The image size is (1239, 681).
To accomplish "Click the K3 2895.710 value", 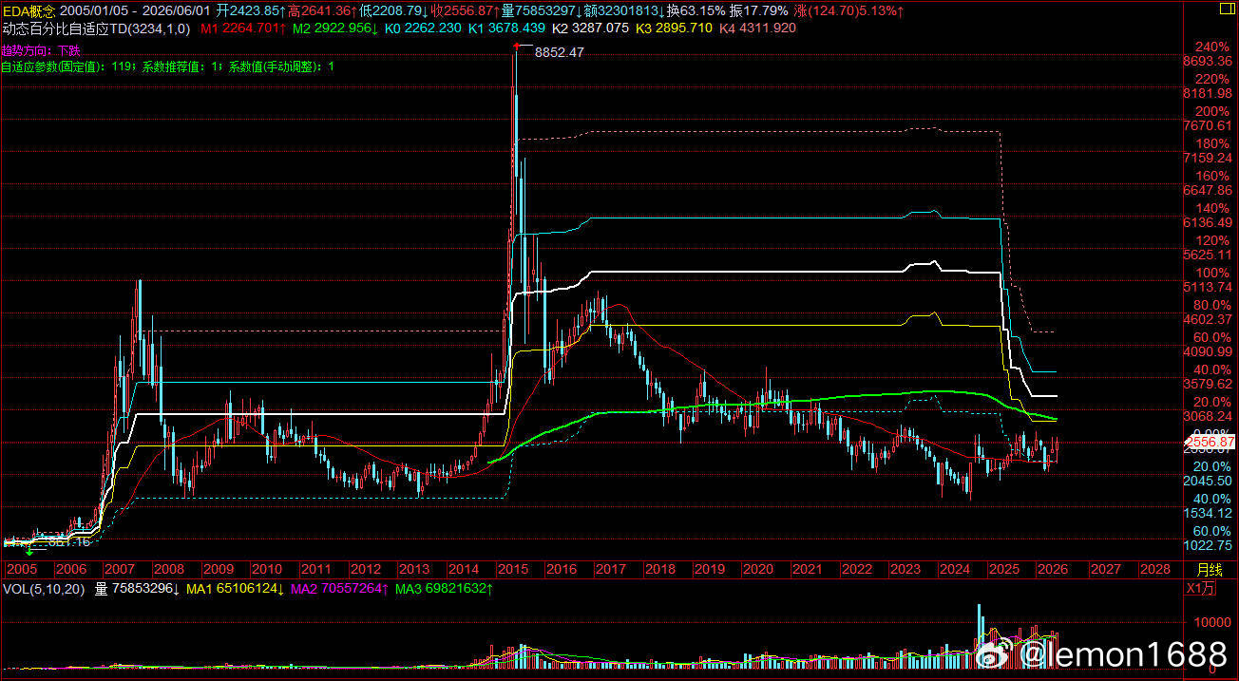I will 674,28.
